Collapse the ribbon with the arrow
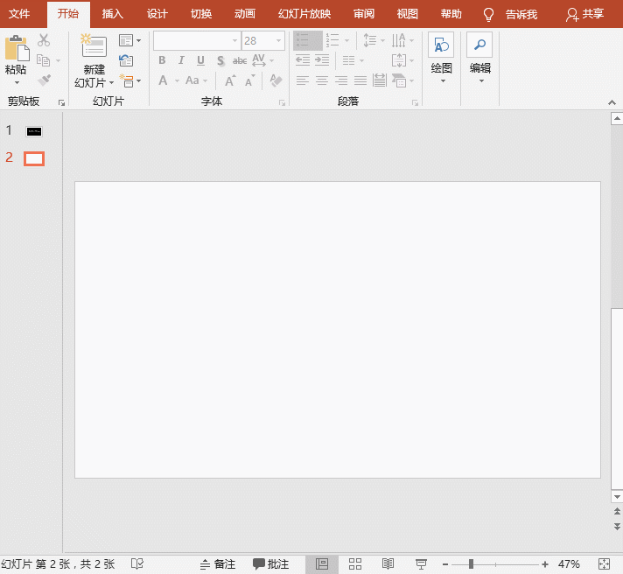Screen dimensions: 623x574 [x=612, y=103]
